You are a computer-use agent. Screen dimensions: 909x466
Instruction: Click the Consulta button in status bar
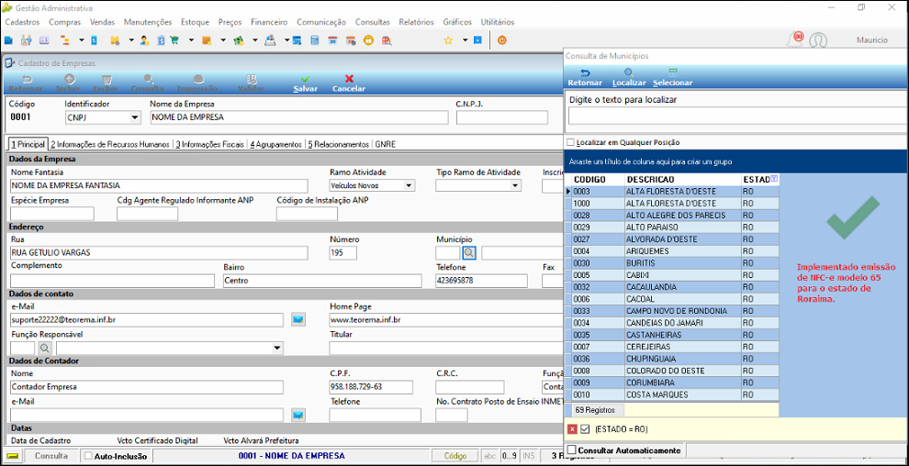coord(51,456)
